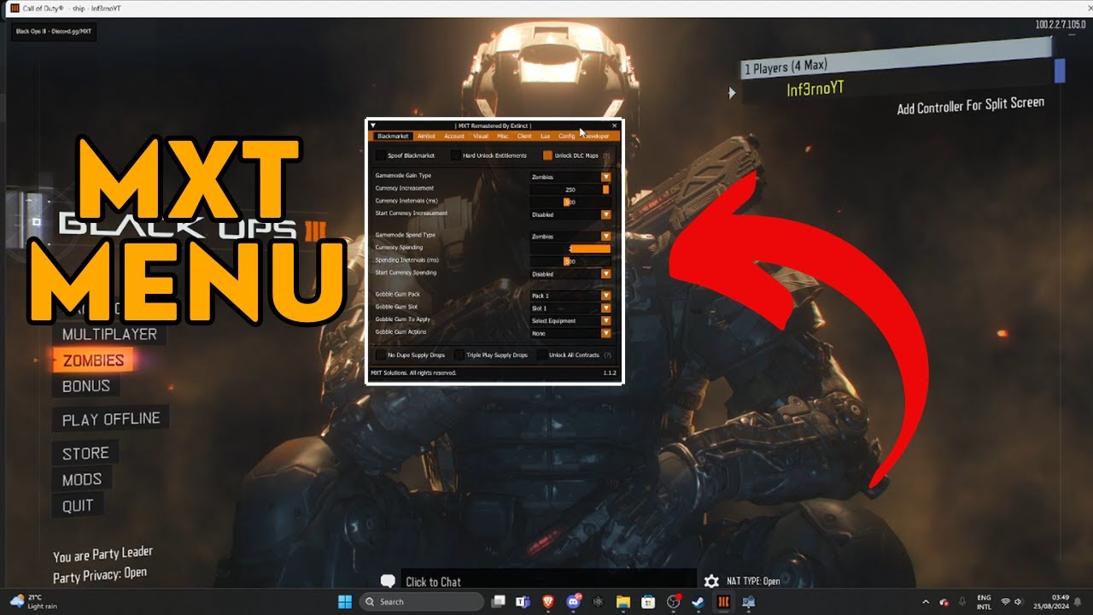Select the Client tab

[x=524, y=136]
